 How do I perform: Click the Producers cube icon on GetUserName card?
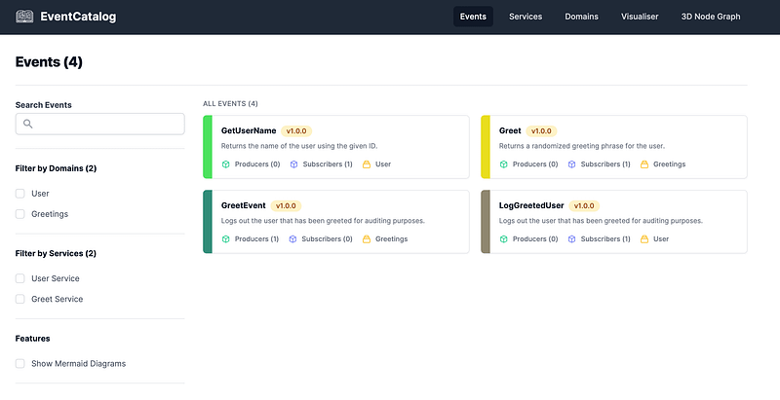pos(226,164)
